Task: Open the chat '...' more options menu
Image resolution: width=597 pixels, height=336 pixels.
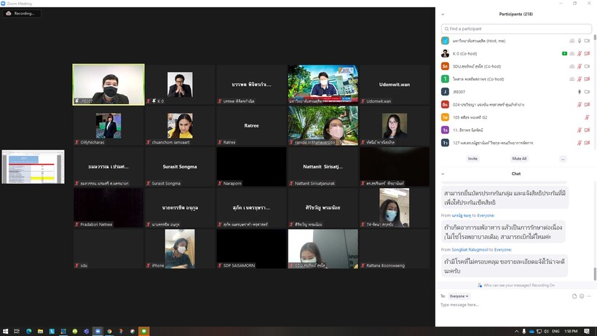Action: (x=589, y=296)
